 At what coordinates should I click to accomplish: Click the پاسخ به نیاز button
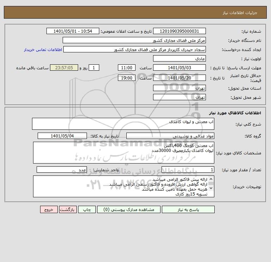(x=188, y=209)
